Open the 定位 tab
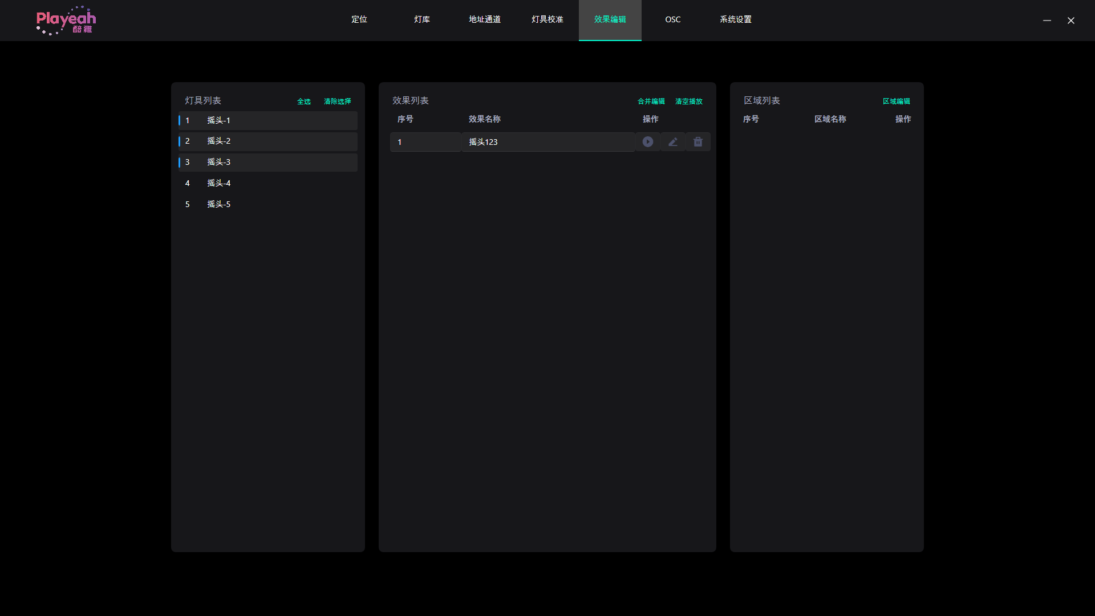Image resolution: width=1095 pixels, height=616 pixels. 359,19
